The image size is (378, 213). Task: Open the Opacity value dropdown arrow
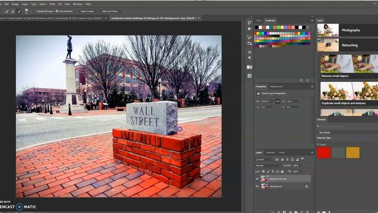click(302, 166)
